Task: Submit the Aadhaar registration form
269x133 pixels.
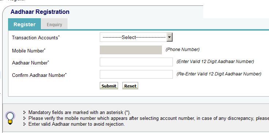Action: coord(109,86)
